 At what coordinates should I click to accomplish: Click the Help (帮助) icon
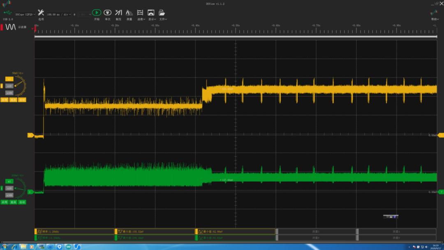(434, 13)
